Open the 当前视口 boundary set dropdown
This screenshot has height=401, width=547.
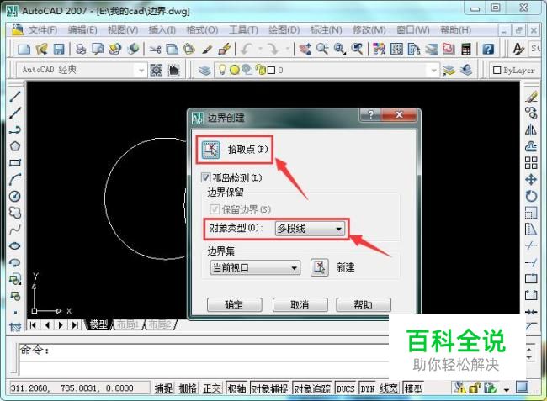(x=255, y=267)
